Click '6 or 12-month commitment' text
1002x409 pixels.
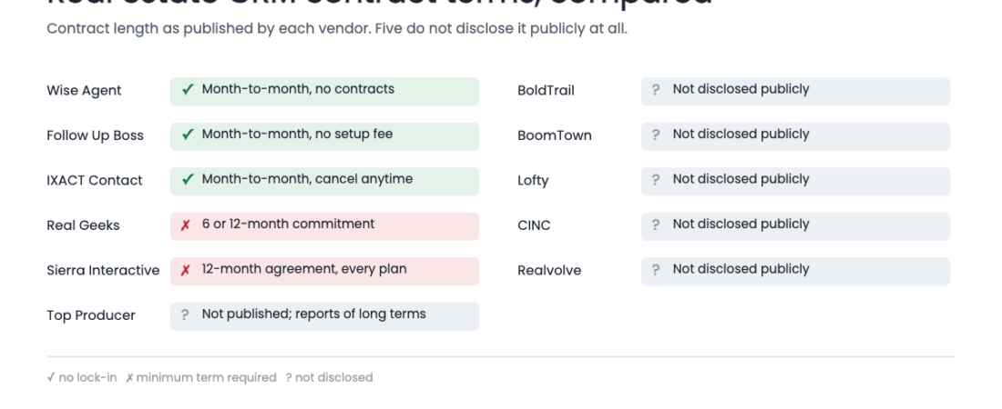coord(288,224)
